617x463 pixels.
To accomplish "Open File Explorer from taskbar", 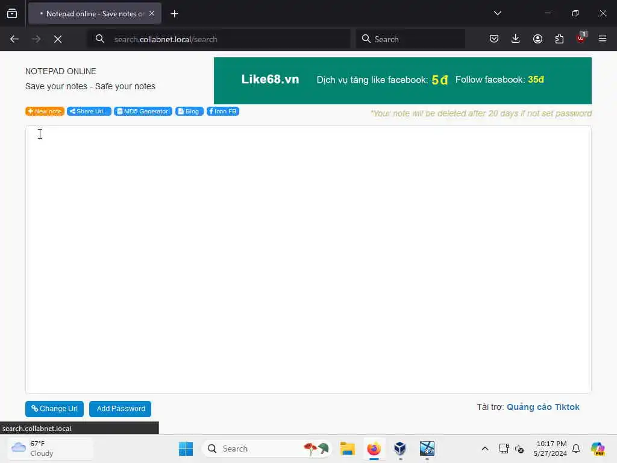I will pyautogui.click(x=348, y=449).
